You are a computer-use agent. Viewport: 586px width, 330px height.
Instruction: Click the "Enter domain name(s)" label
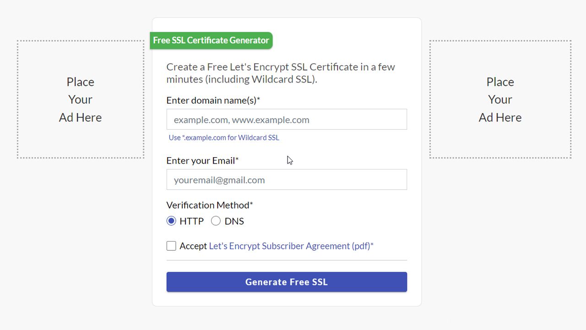point(213,100)
